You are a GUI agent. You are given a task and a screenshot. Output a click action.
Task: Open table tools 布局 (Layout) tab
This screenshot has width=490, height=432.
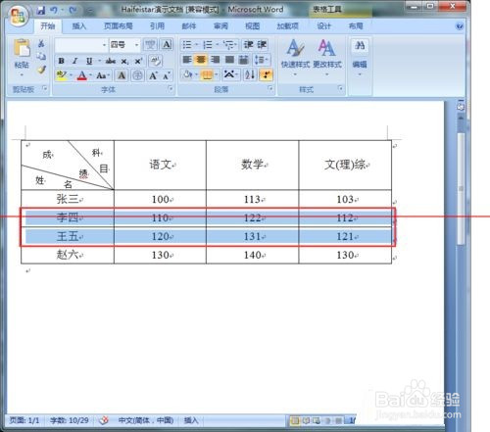[x=356, y=26]
